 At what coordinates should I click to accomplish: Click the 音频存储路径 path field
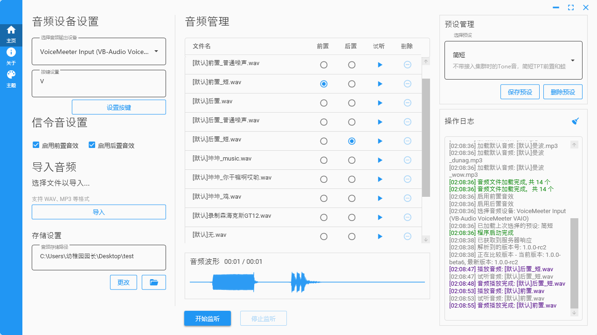point(99,258)
